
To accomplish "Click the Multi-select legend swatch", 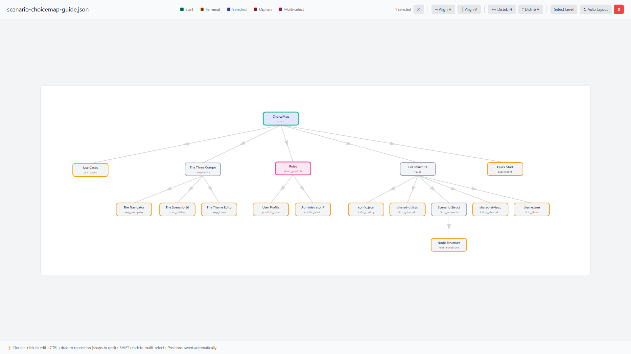I will (281, 10).
